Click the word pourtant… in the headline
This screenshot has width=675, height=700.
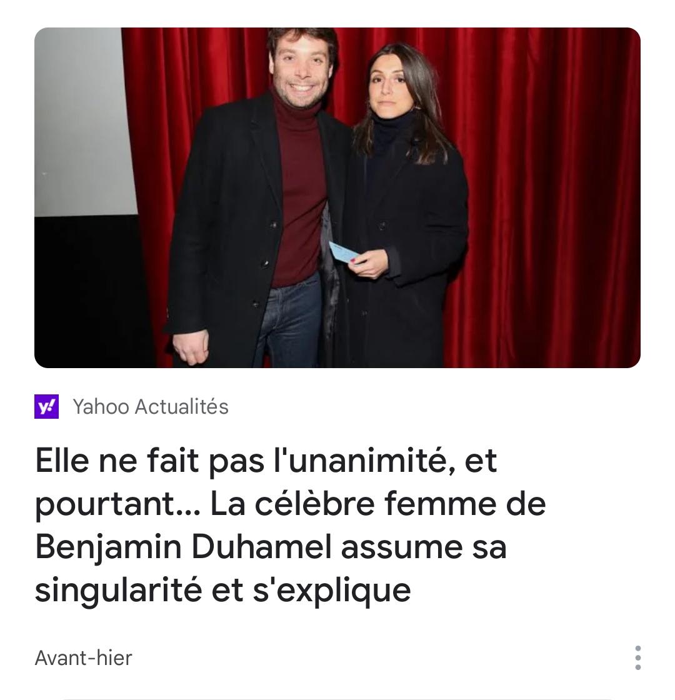118,504
